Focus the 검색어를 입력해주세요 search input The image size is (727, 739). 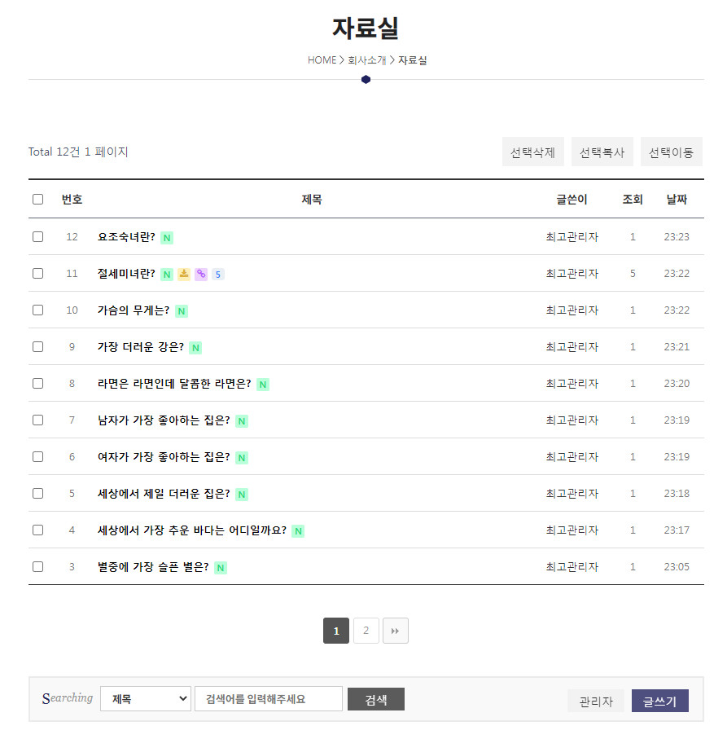point(268,699)
